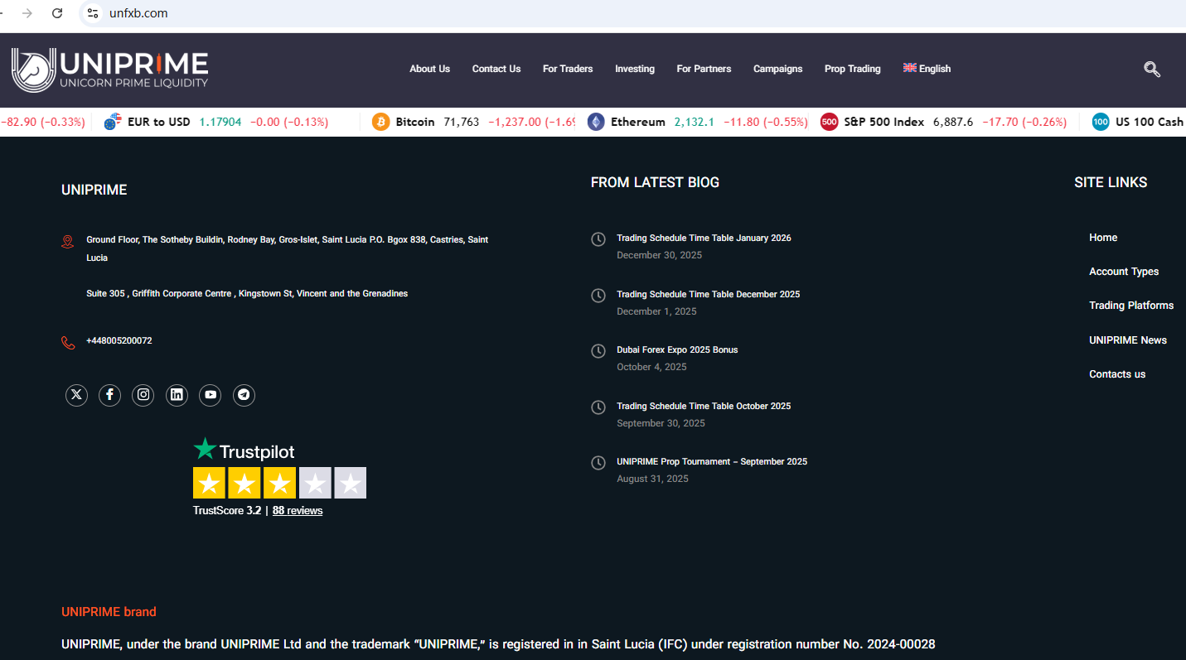The width and height of the screenshot is (1186, 660).
Task: Click the FROM LATEST BlOG heading
Action: 655,183
